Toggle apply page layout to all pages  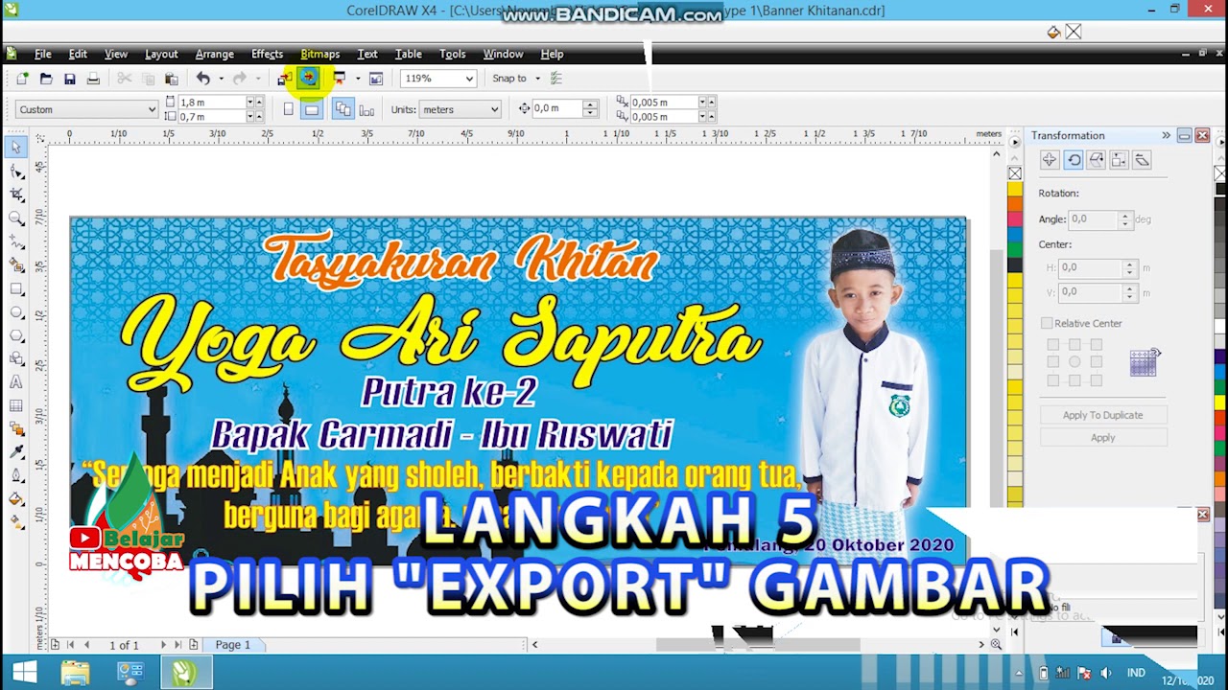[342, 109]
